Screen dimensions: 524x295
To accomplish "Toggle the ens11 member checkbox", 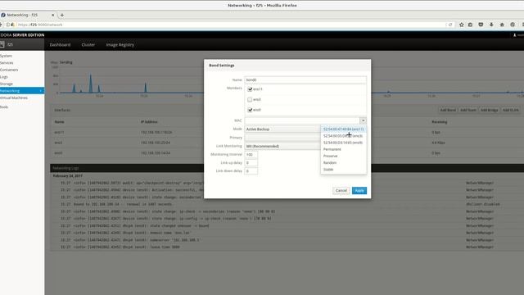I will [x=250, y=89].
